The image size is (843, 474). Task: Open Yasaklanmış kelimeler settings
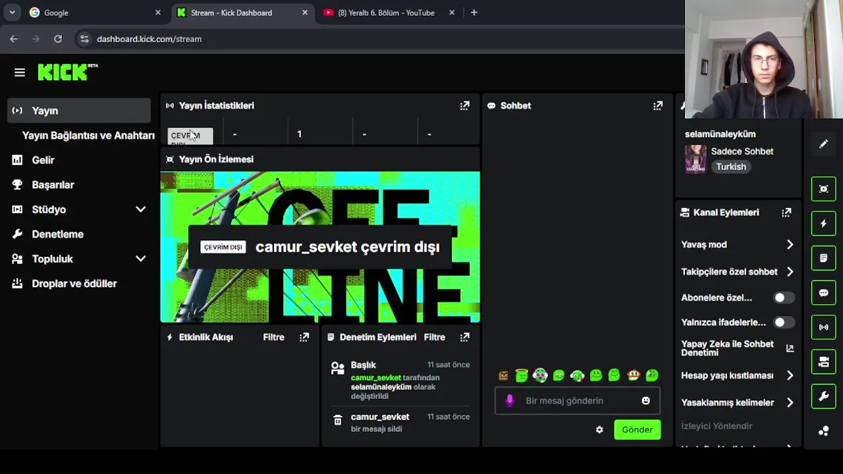[x=738, y=402]
